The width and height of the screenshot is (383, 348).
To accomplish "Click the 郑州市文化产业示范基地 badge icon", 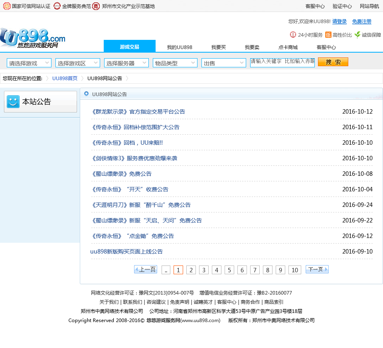I will pyautogui.click(x=96, y=6).
